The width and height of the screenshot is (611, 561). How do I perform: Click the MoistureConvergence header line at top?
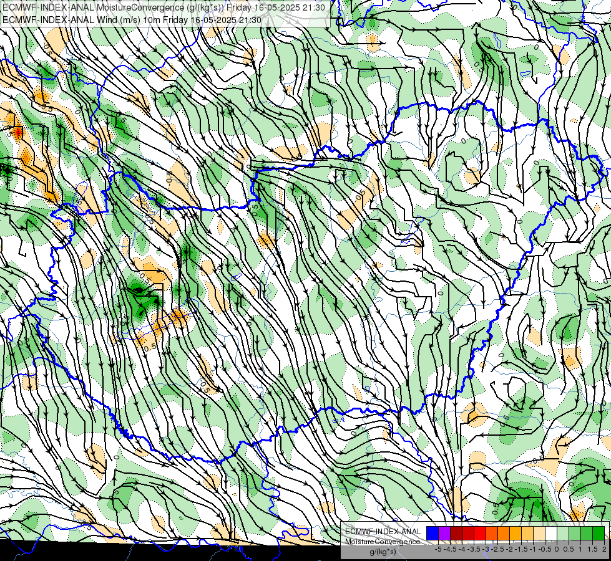coord(164,7)
